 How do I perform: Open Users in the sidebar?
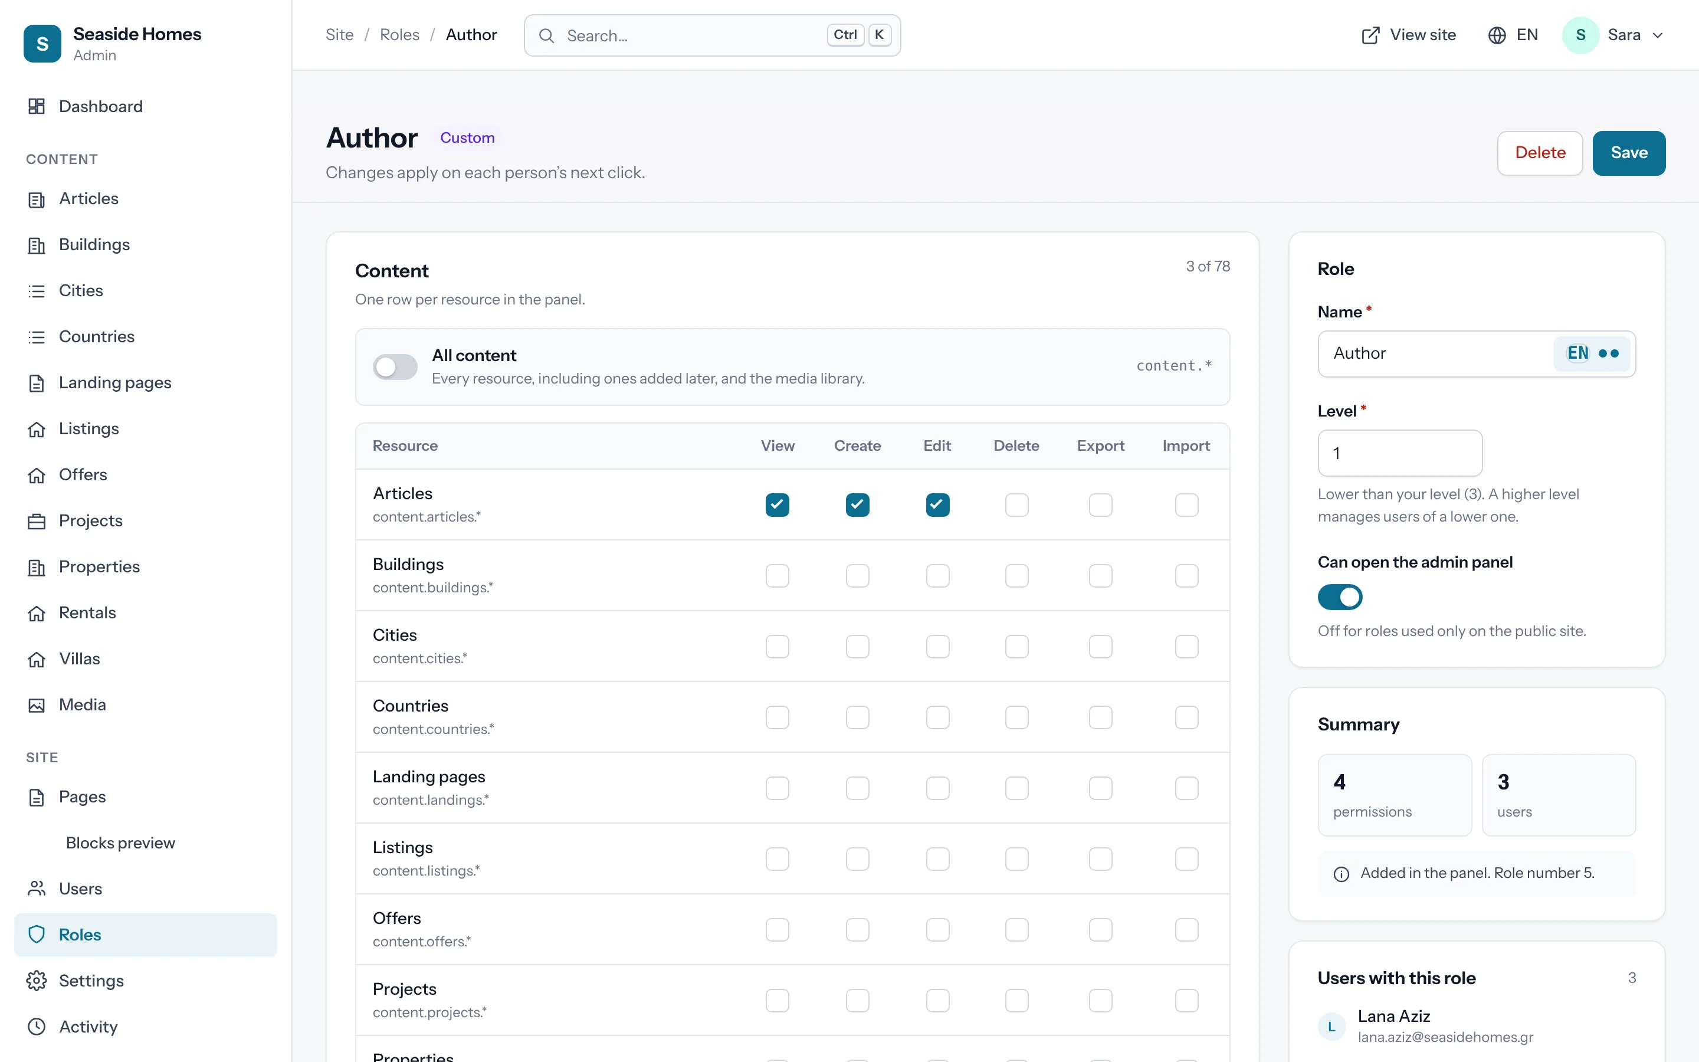coord(145,889)
